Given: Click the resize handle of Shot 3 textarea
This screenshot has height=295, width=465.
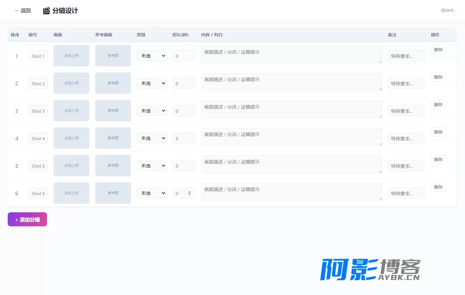Looking at the screenshot, I should (380, 116).
